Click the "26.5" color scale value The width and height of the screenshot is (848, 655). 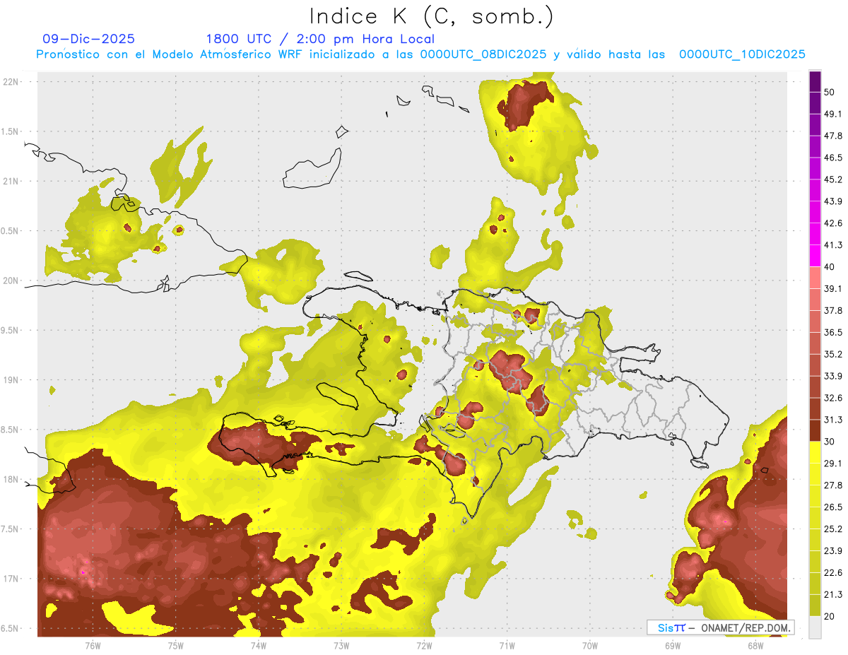pyautogui.click(x=833, y=507)
